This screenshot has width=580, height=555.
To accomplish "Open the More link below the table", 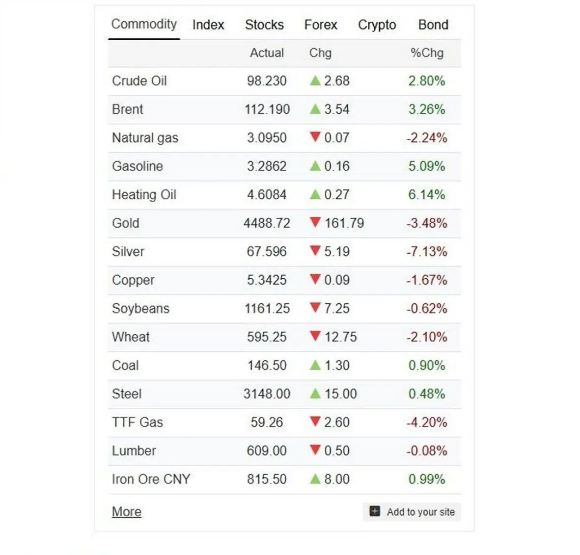I will point(127,512).
